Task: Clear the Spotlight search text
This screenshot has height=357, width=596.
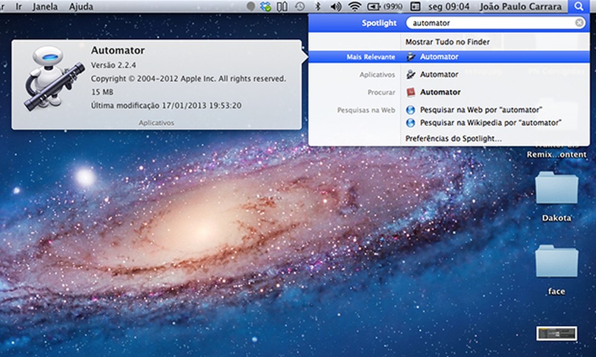Action: (579, 23)
